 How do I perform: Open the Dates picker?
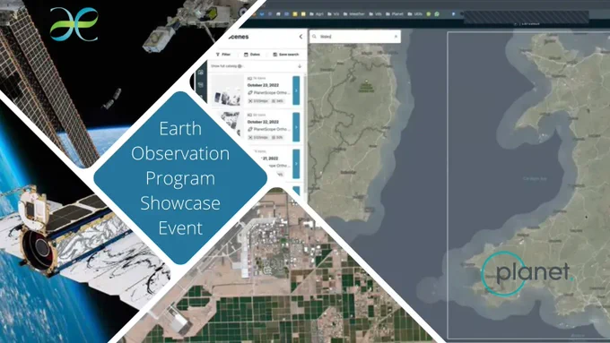[252, 55]
